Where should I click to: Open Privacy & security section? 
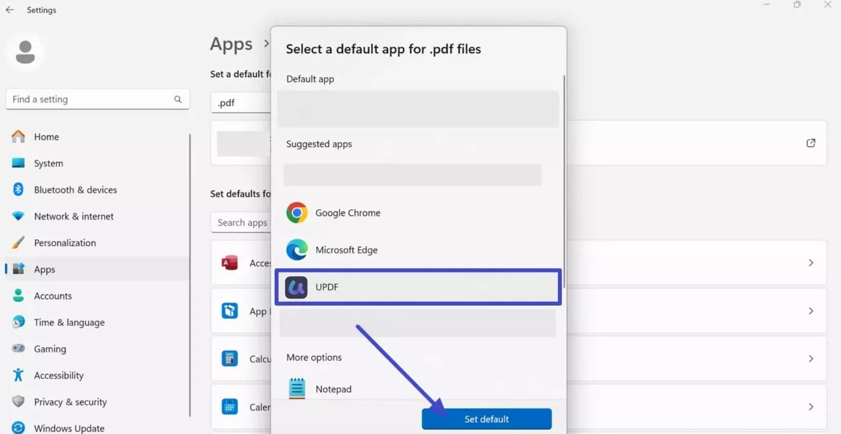(x=70, y=402)
